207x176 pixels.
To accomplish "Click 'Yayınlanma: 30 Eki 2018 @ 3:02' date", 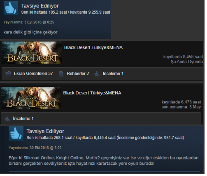I will click(x=35, y=148).
